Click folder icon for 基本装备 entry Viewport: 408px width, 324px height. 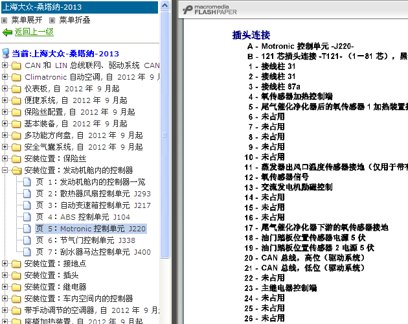coord(16,124)
